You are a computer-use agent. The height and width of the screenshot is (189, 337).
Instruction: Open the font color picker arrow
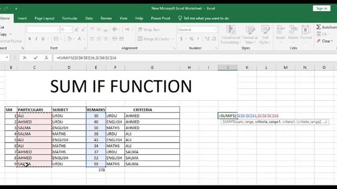click(84, 39)
